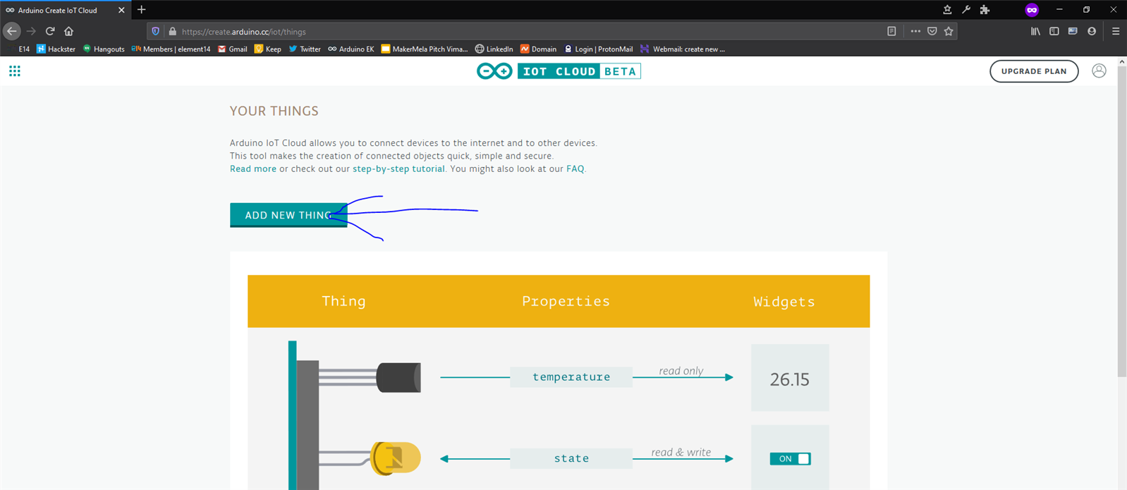The width and height of the screenshot is (1127, 490).
Task: Open the user profile icon
Action: (x=1099, y=71)
